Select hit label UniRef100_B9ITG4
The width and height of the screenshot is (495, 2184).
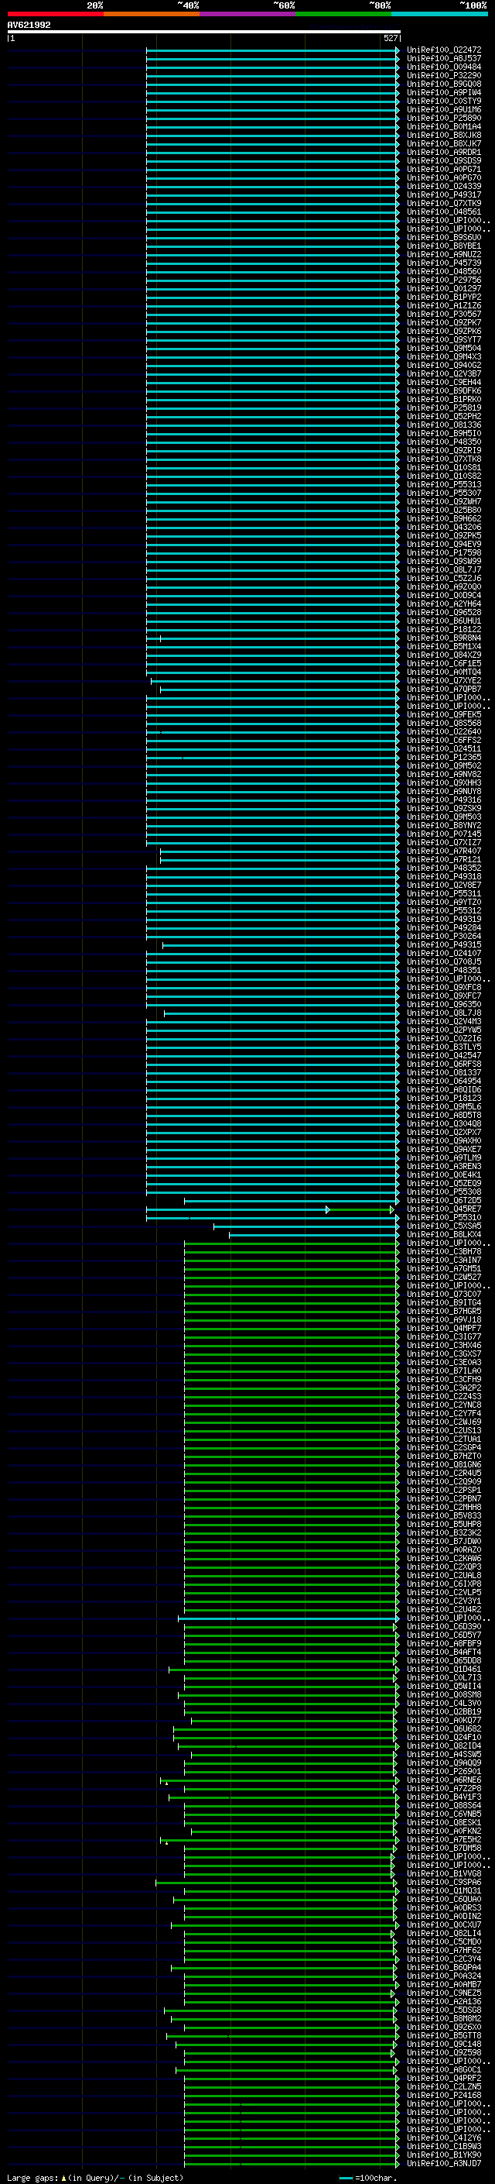443,1302
